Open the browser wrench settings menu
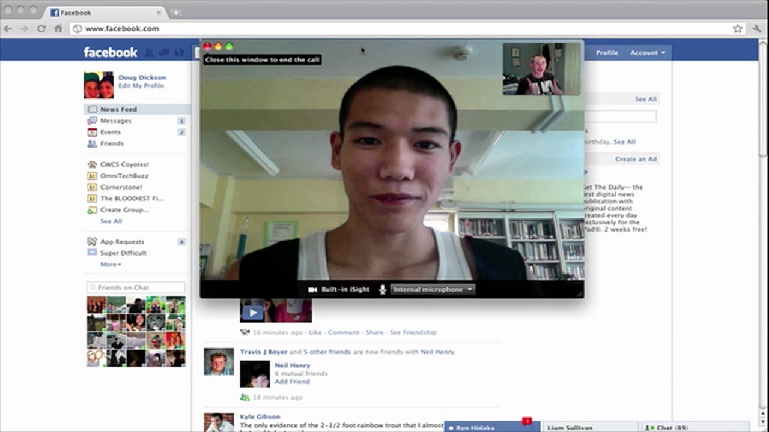The image size is (769, 432). click(x=757, y=28)
